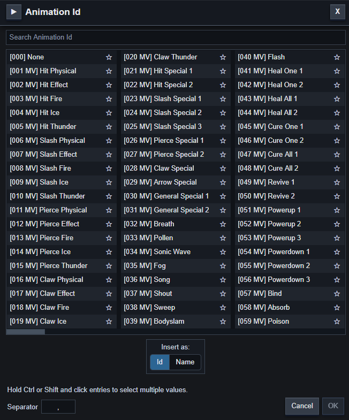The image size is (349, 420).
Task: Star the [034 MV] Sonic Wave entry
Action: coord(223,252)
